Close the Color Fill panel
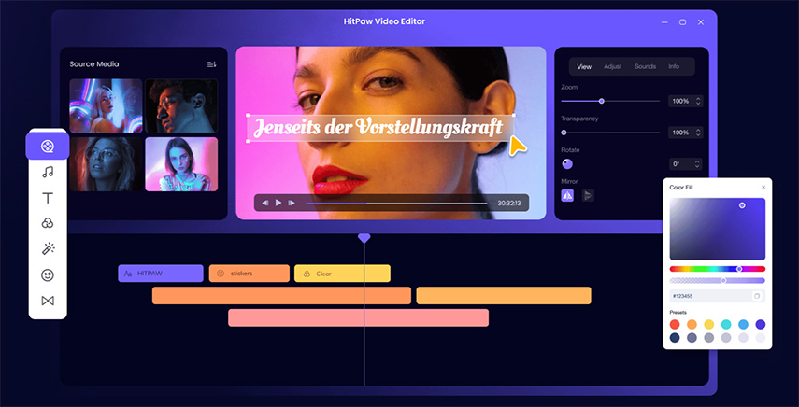 pos(763,187)
